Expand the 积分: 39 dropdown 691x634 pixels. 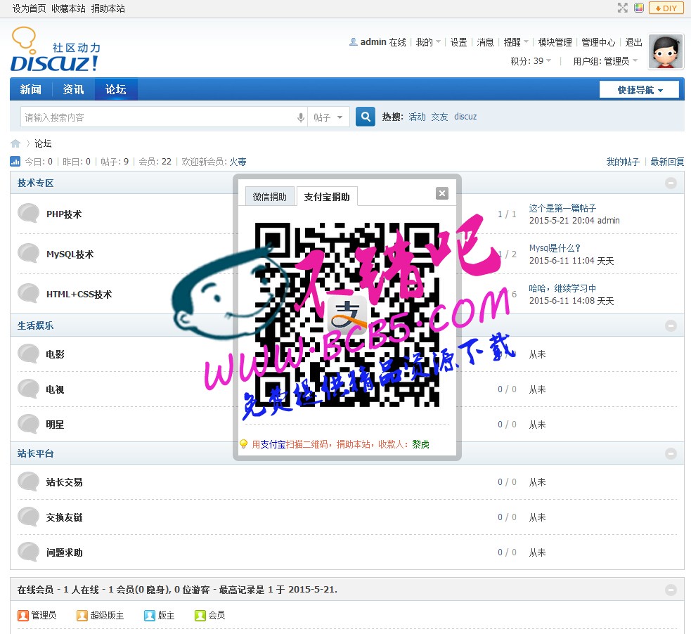tap(531, 61)
